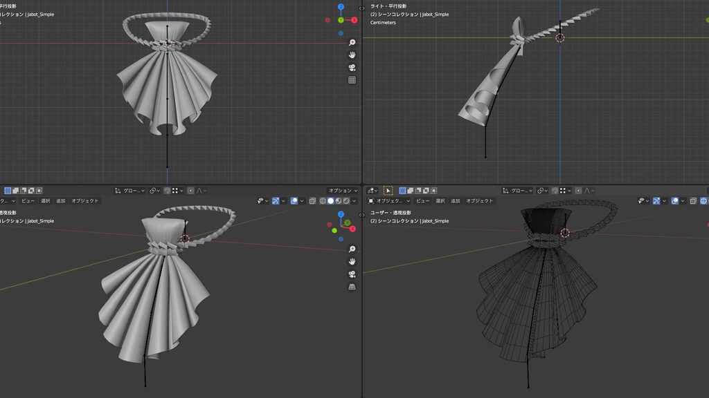This screenshot has height=398, width=709.
Task: Enable proportional editing icon
Action: (x=190, y=191)
